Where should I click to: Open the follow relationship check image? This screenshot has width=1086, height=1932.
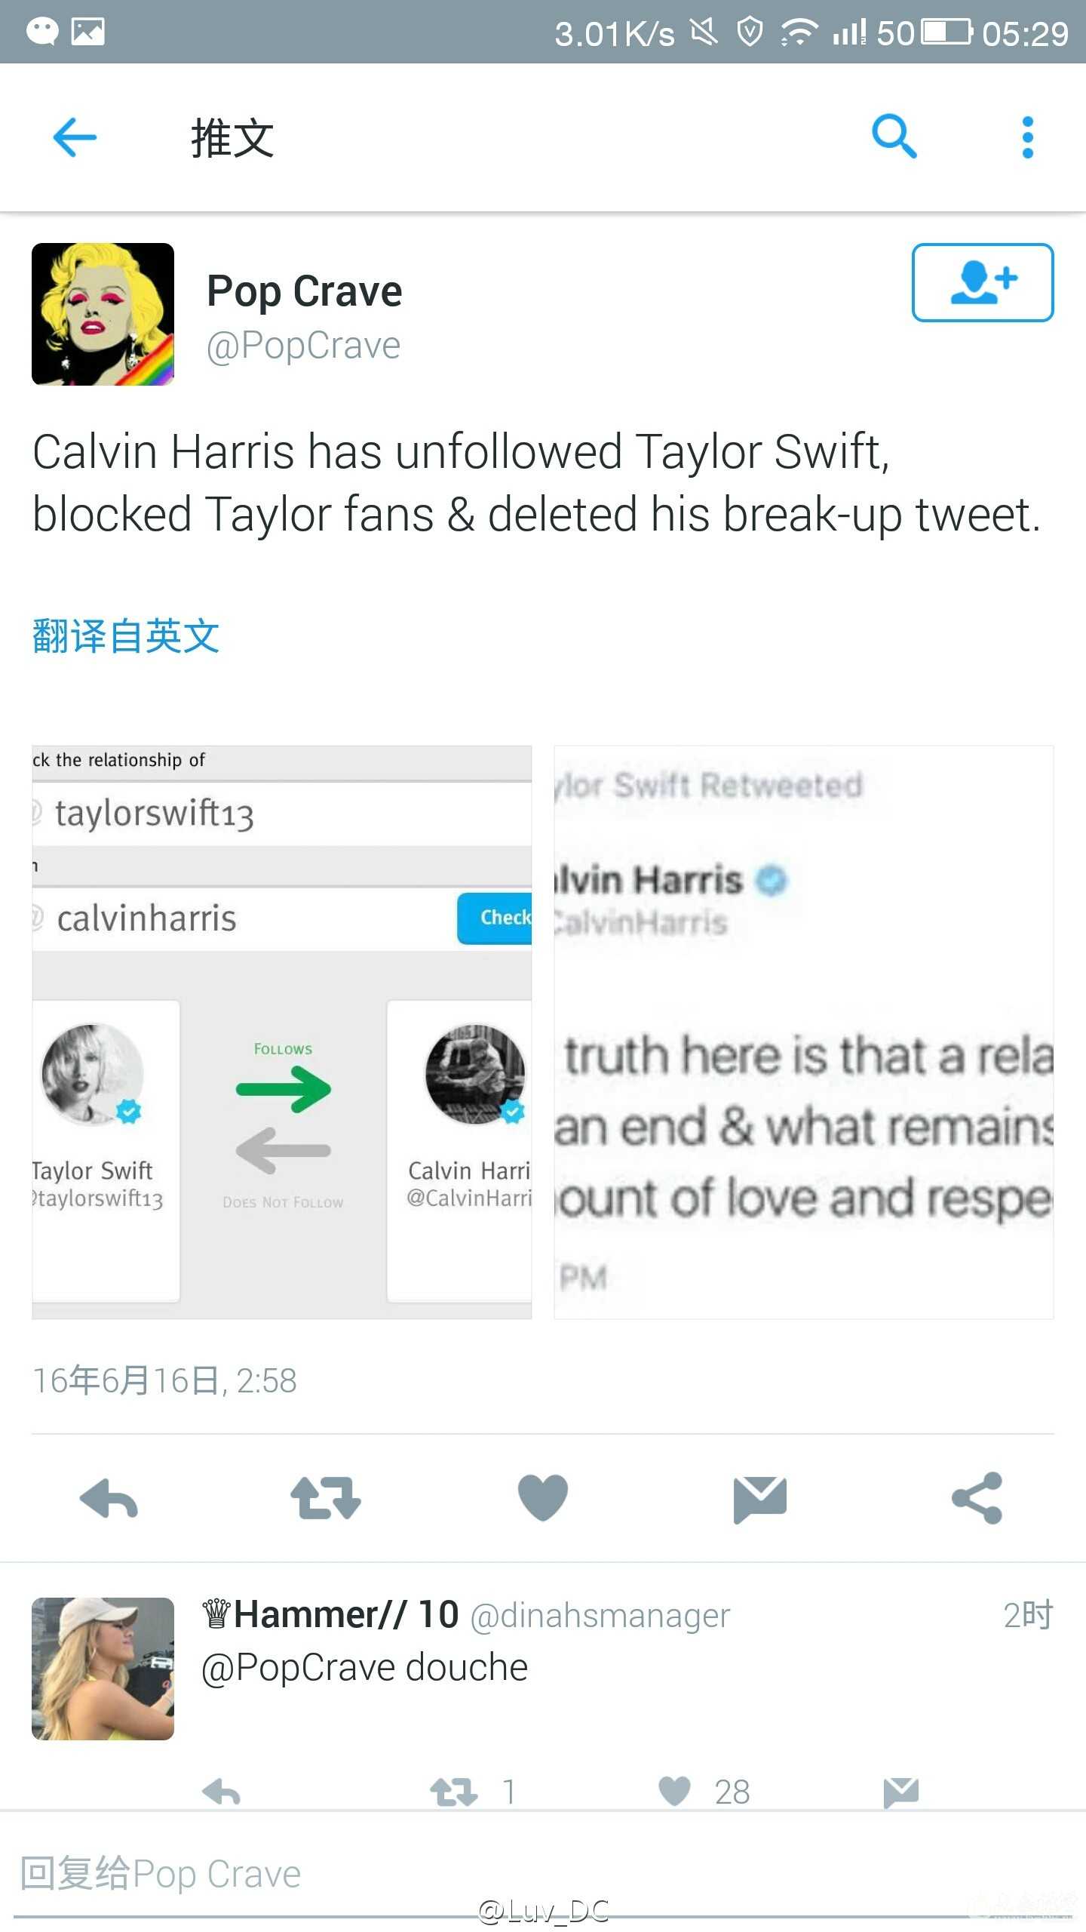tap(281, 1032)
